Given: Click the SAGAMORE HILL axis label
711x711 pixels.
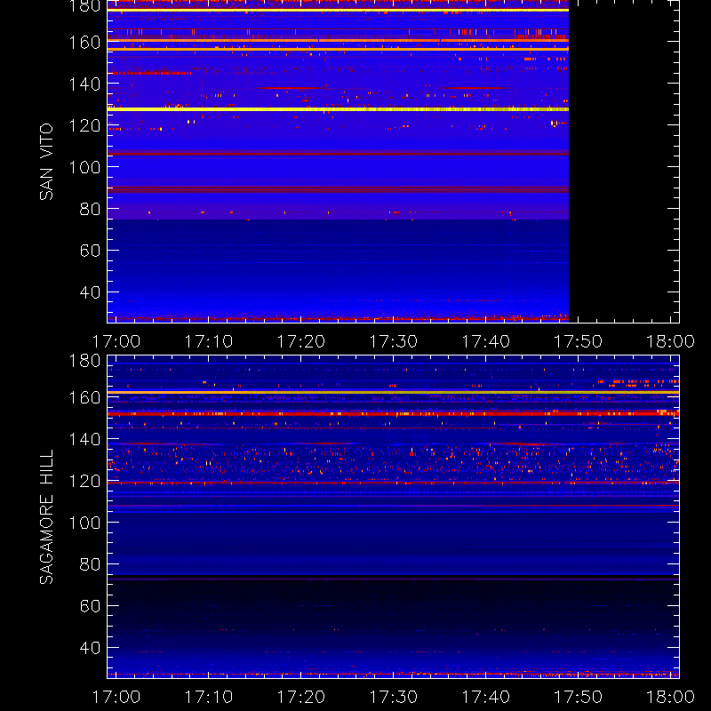Looking at the screenshot, I should pos(47,517).
